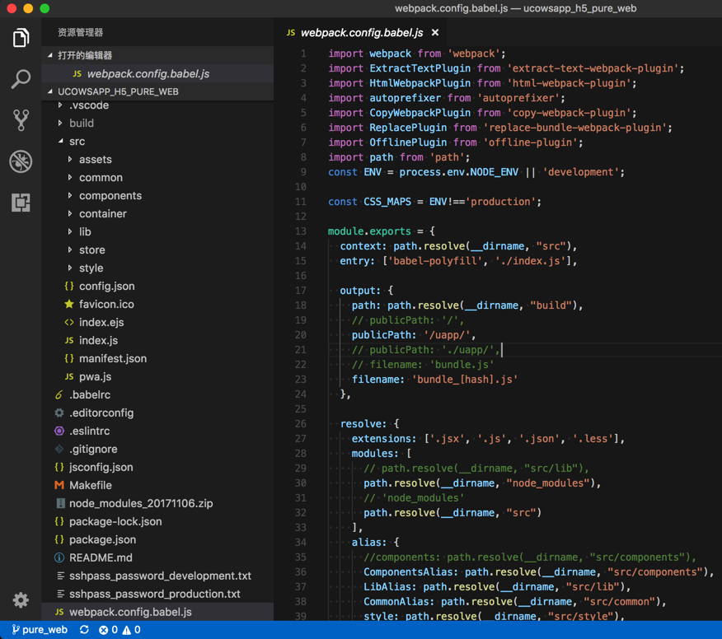Open package.json in the file tree
The width and height of the screenshot is (722, 639).
pyautogui.click(x=102, y=540)
